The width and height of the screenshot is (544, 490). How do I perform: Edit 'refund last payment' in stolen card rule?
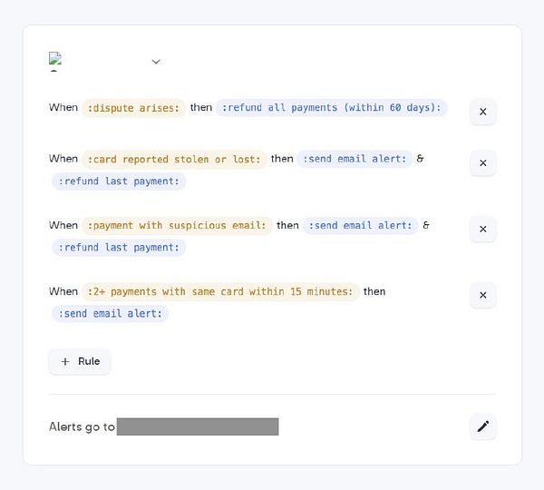tap(119, 181)
